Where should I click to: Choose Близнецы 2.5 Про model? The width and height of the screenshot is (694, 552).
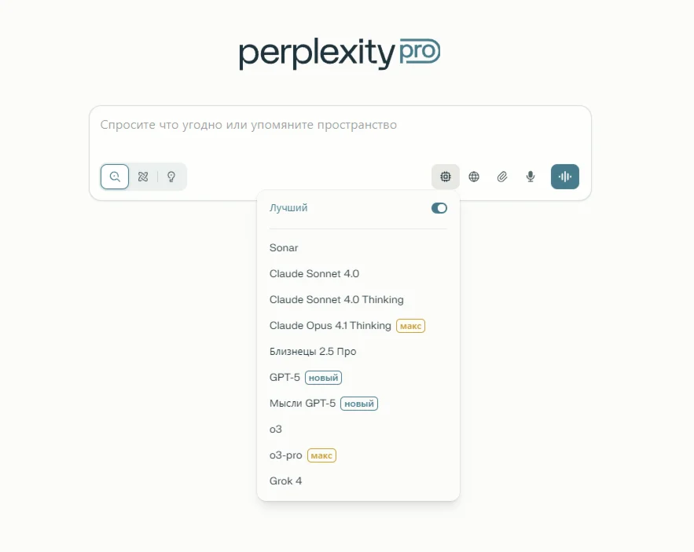[313, 352]
